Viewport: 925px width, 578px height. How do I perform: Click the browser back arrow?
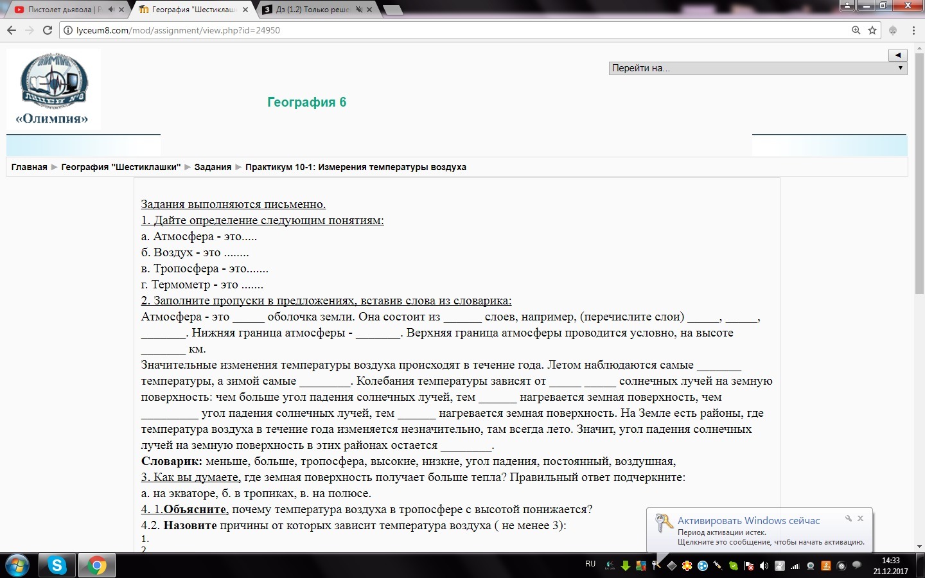(x=12, y=30)
